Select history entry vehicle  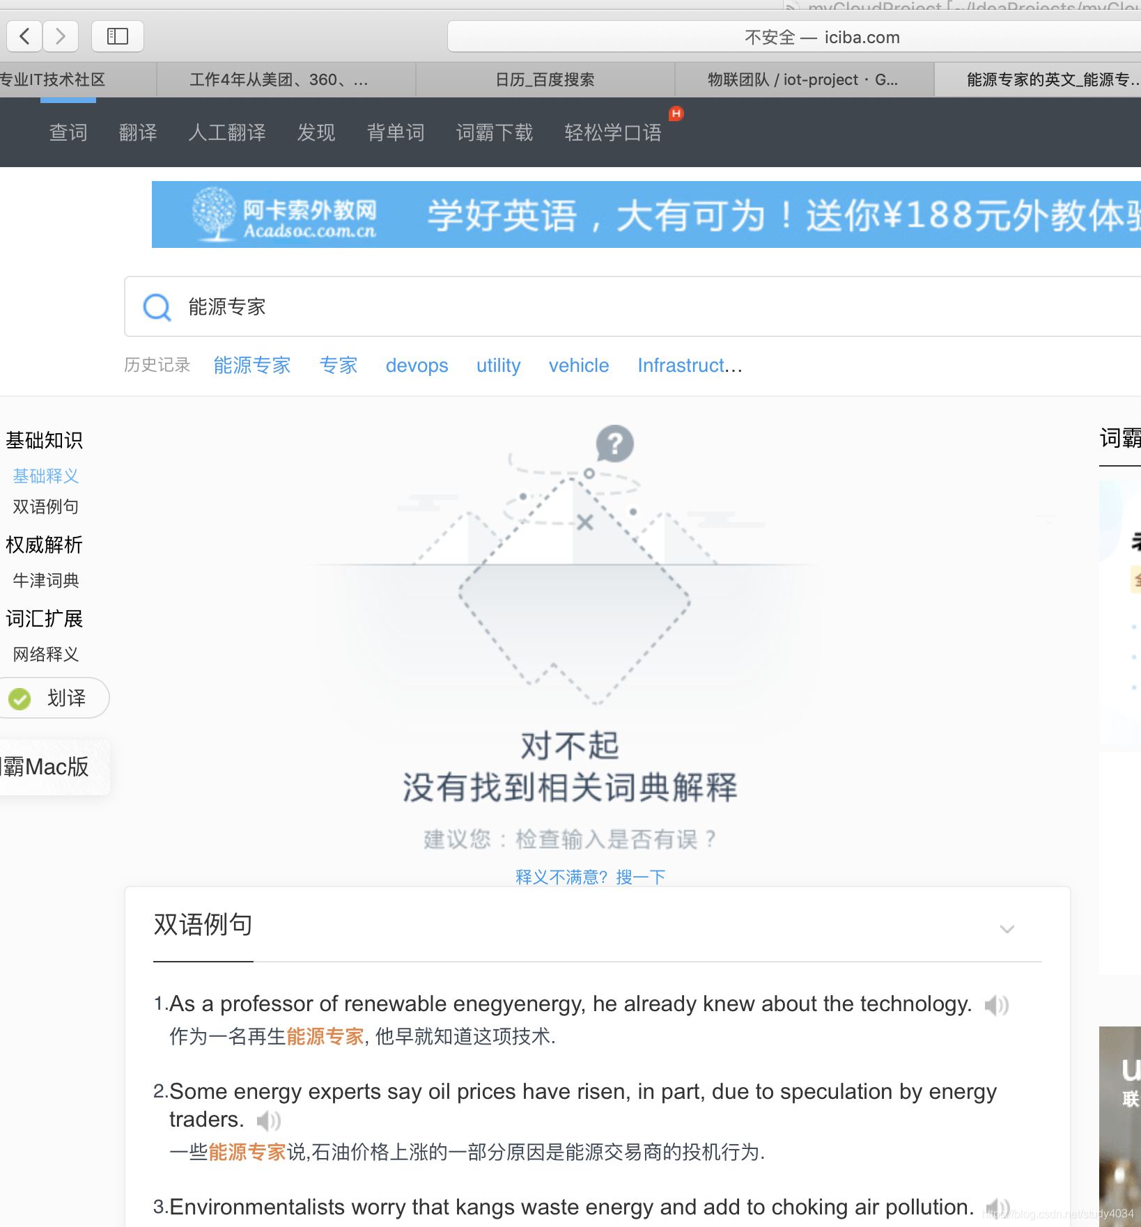click(x=579, y=366)
